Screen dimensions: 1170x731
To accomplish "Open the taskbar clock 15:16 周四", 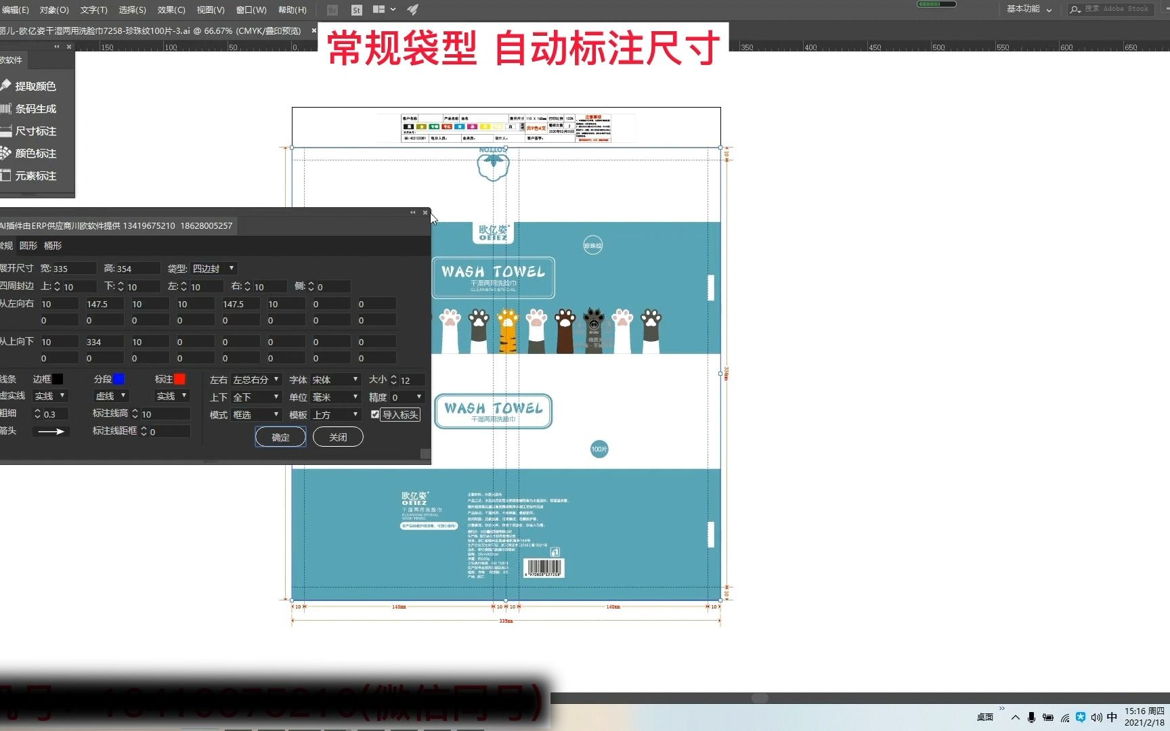I will pyautogui.click(x=1144, y=717).
